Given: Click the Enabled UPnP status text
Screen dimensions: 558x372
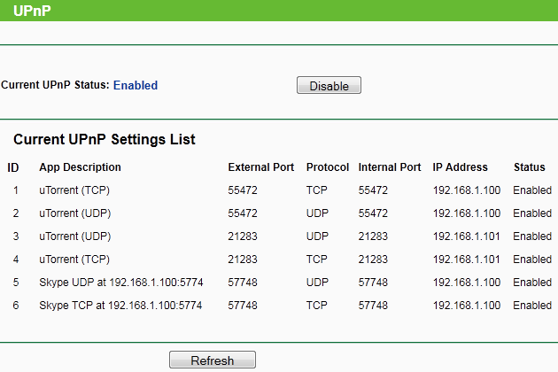Looking at the screenshot, I should click(135, 86).
